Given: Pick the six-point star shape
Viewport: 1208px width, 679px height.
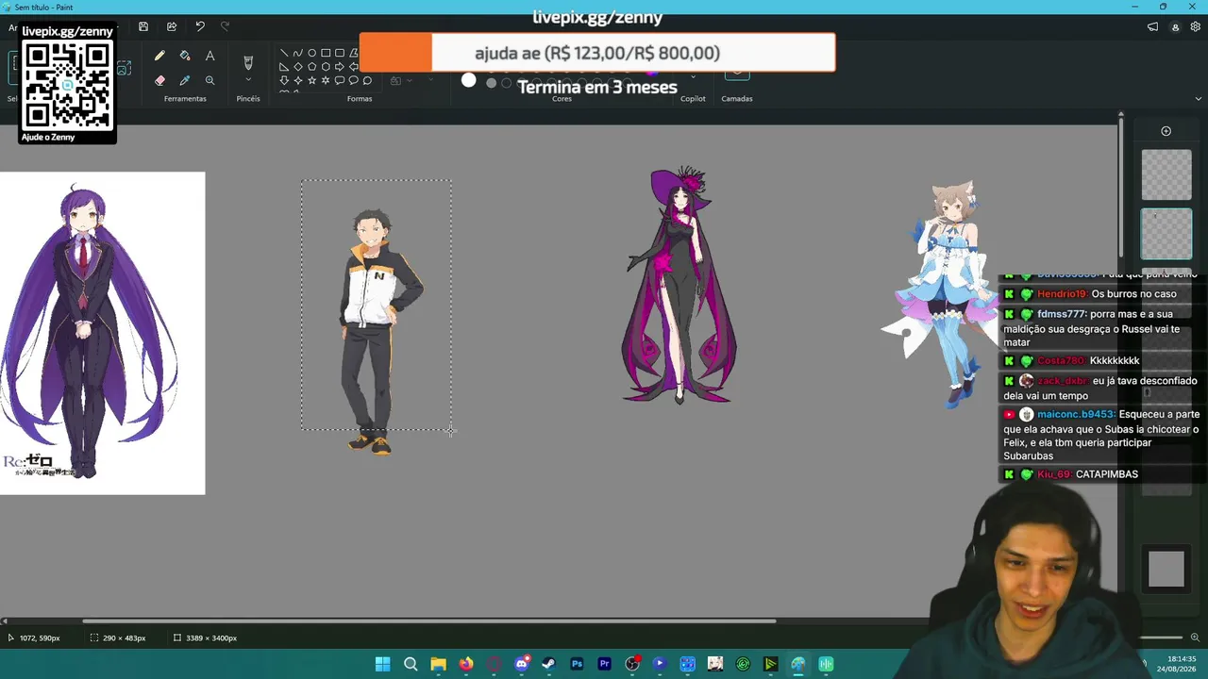Looking at the screenshot, I should [x=326, y=81].
